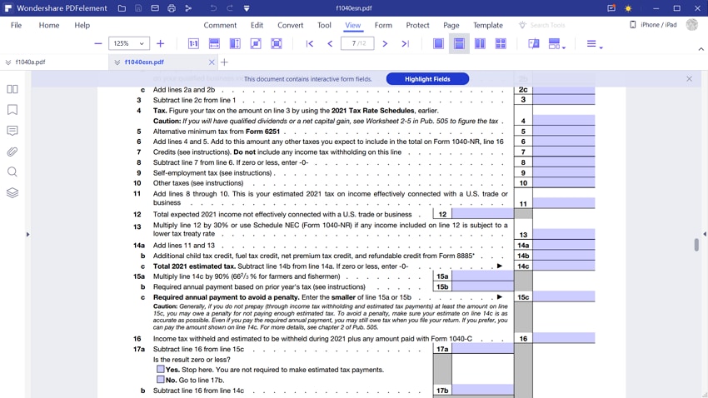Fit whole page in window
Viewport: 708px width, 398px height.
(x=256, y=44)
